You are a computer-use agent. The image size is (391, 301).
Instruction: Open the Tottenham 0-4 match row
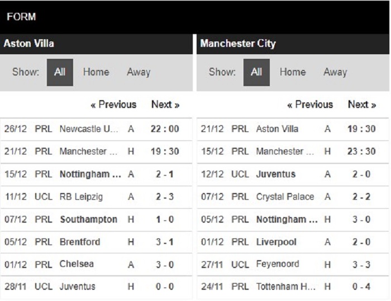click(x=293, y=287)
